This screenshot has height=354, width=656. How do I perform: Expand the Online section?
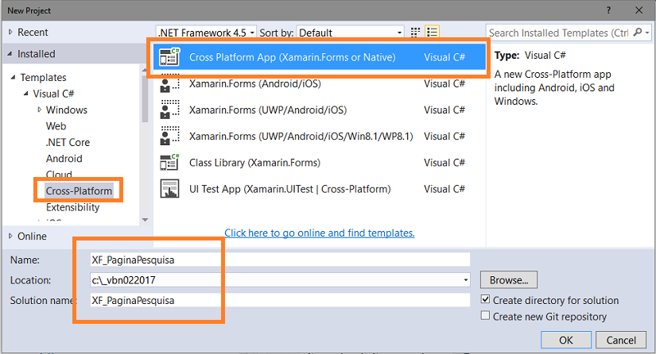pyautogui.click(x=10, y=237)
